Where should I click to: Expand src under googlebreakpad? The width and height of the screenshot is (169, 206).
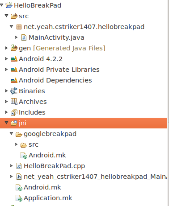16,144
